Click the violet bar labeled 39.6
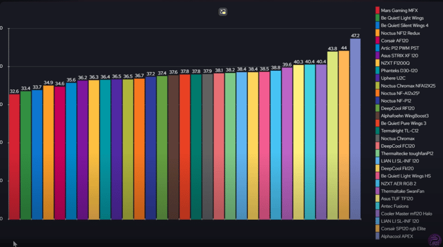The height and width of the screenshot is (247, 443). click(287, 143)
